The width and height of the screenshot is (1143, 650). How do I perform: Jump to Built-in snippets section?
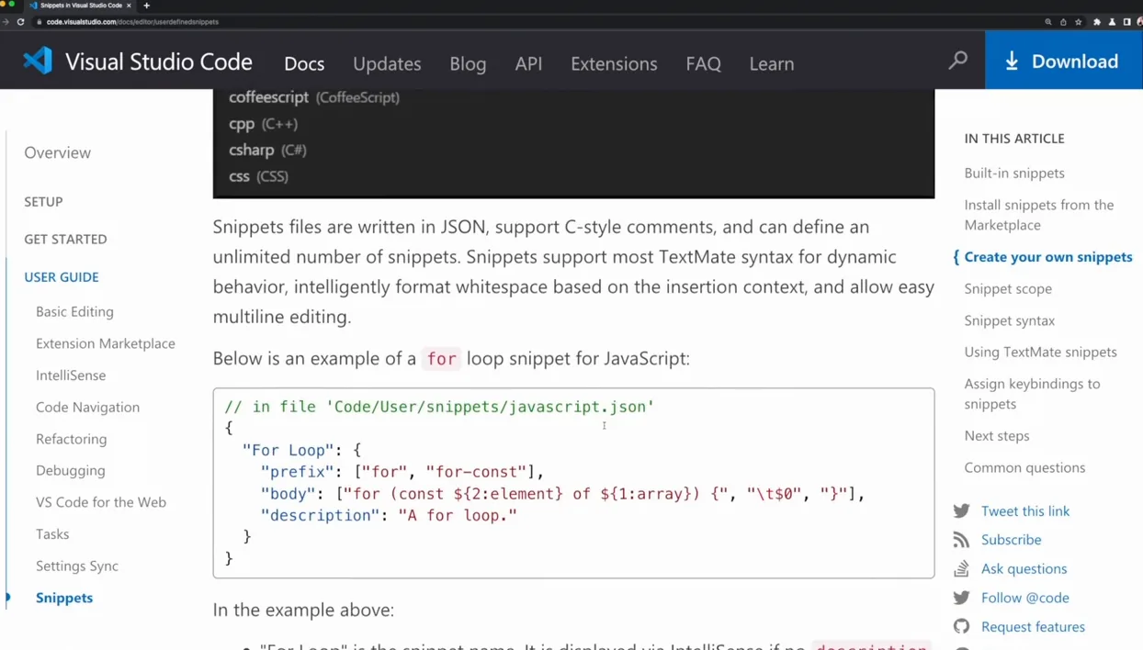point(1014,173)
